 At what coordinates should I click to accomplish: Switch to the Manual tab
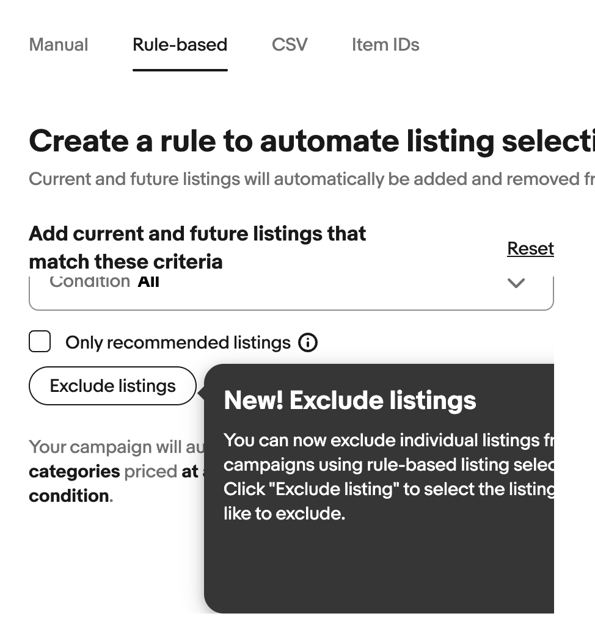[x=59, y=45]
